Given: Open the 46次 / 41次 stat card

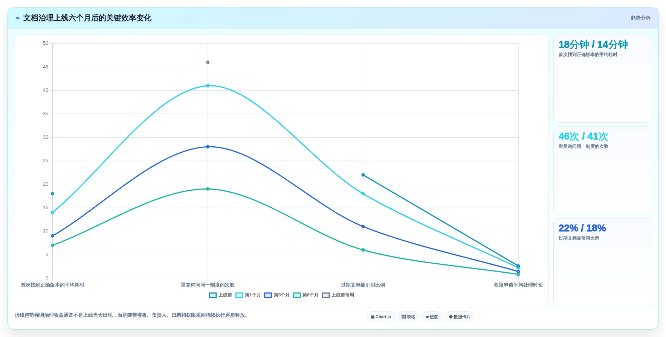Looking at the screenshot, I should [x=602, y=170].
